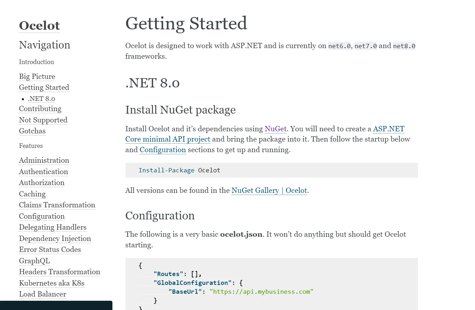
Task: Open Authorization feature page
Action: [x=42, y=183]
